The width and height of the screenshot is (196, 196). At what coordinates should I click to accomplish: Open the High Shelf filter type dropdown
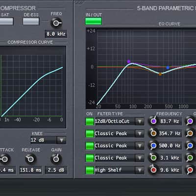click(140, 170)
